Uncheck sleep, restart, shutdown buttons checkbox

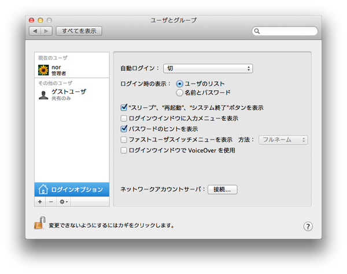click(124, 108)
